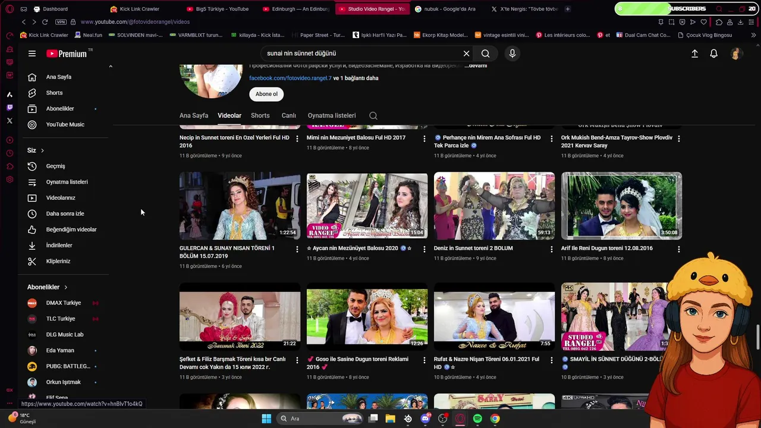Open X in the Opera sidebar
Viewport: 761px width, 428px height.
pos(10,121)
